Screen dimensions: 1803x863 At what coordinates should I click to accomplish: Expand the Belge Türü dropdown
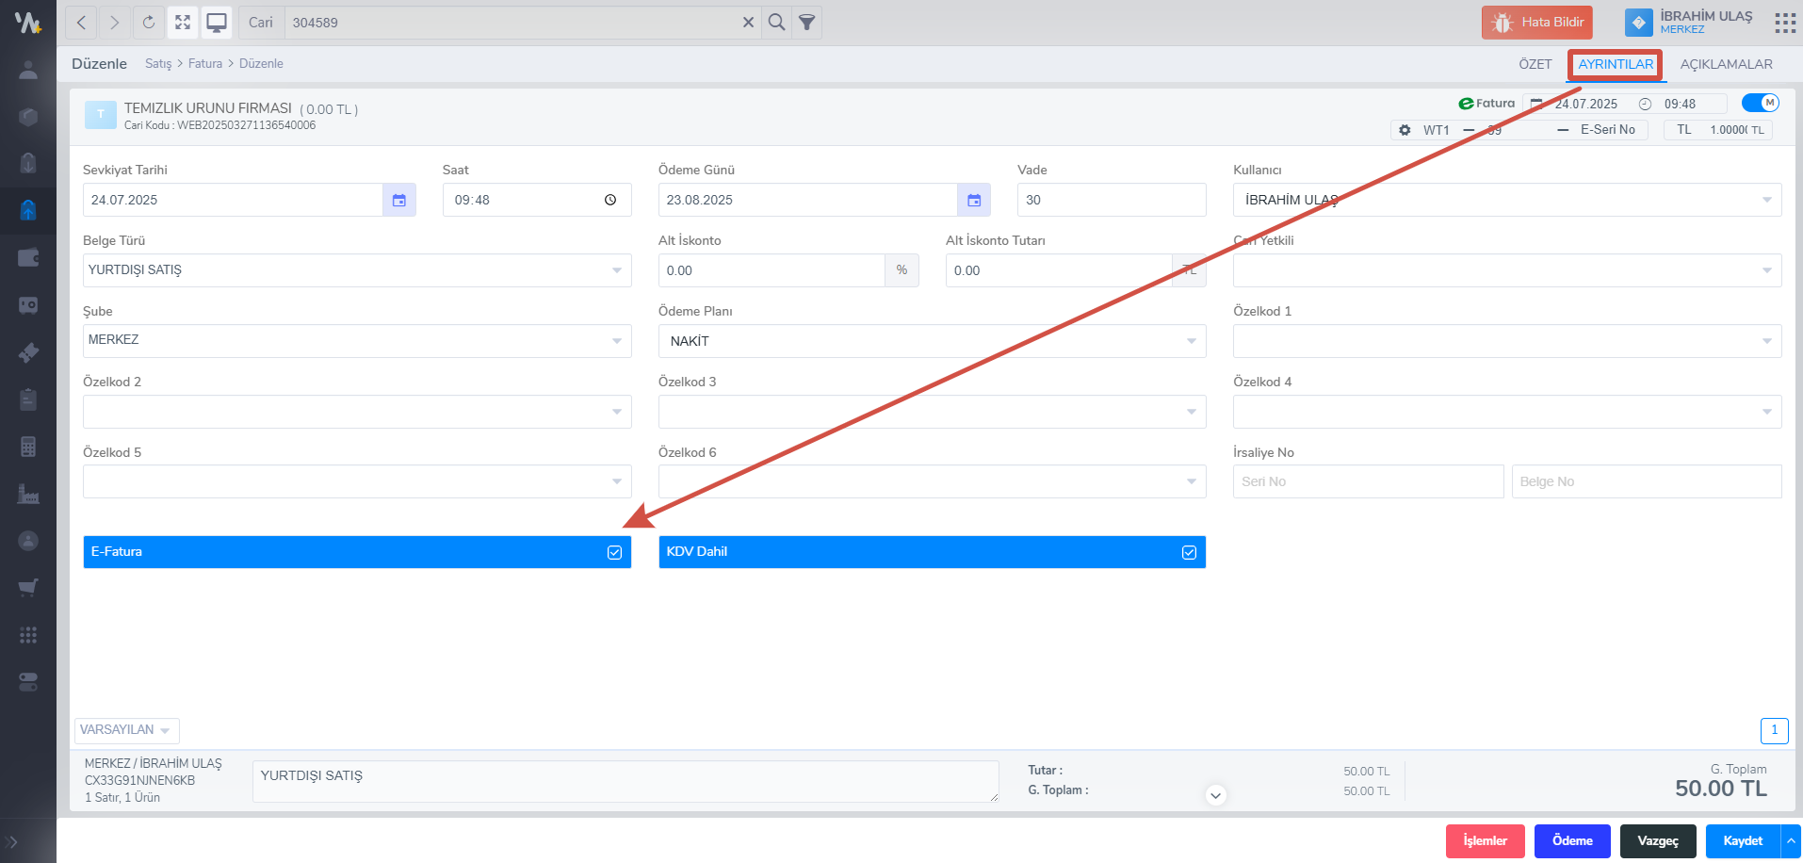click(x=616, y=270)
